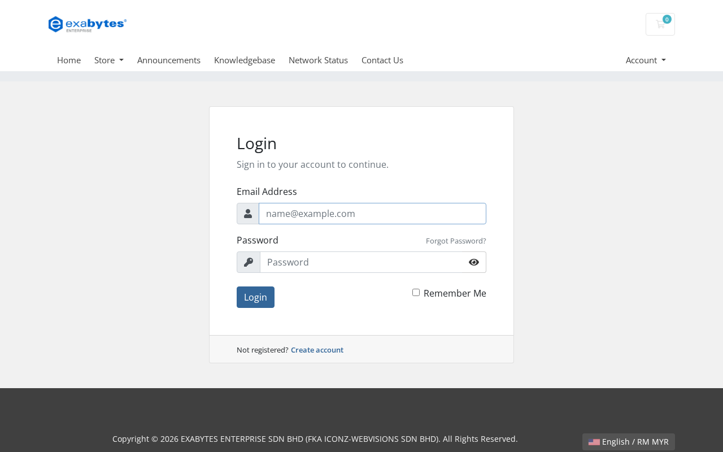Go to the Home menu item
Screen dimensions: 723x452
pos(69,60)
